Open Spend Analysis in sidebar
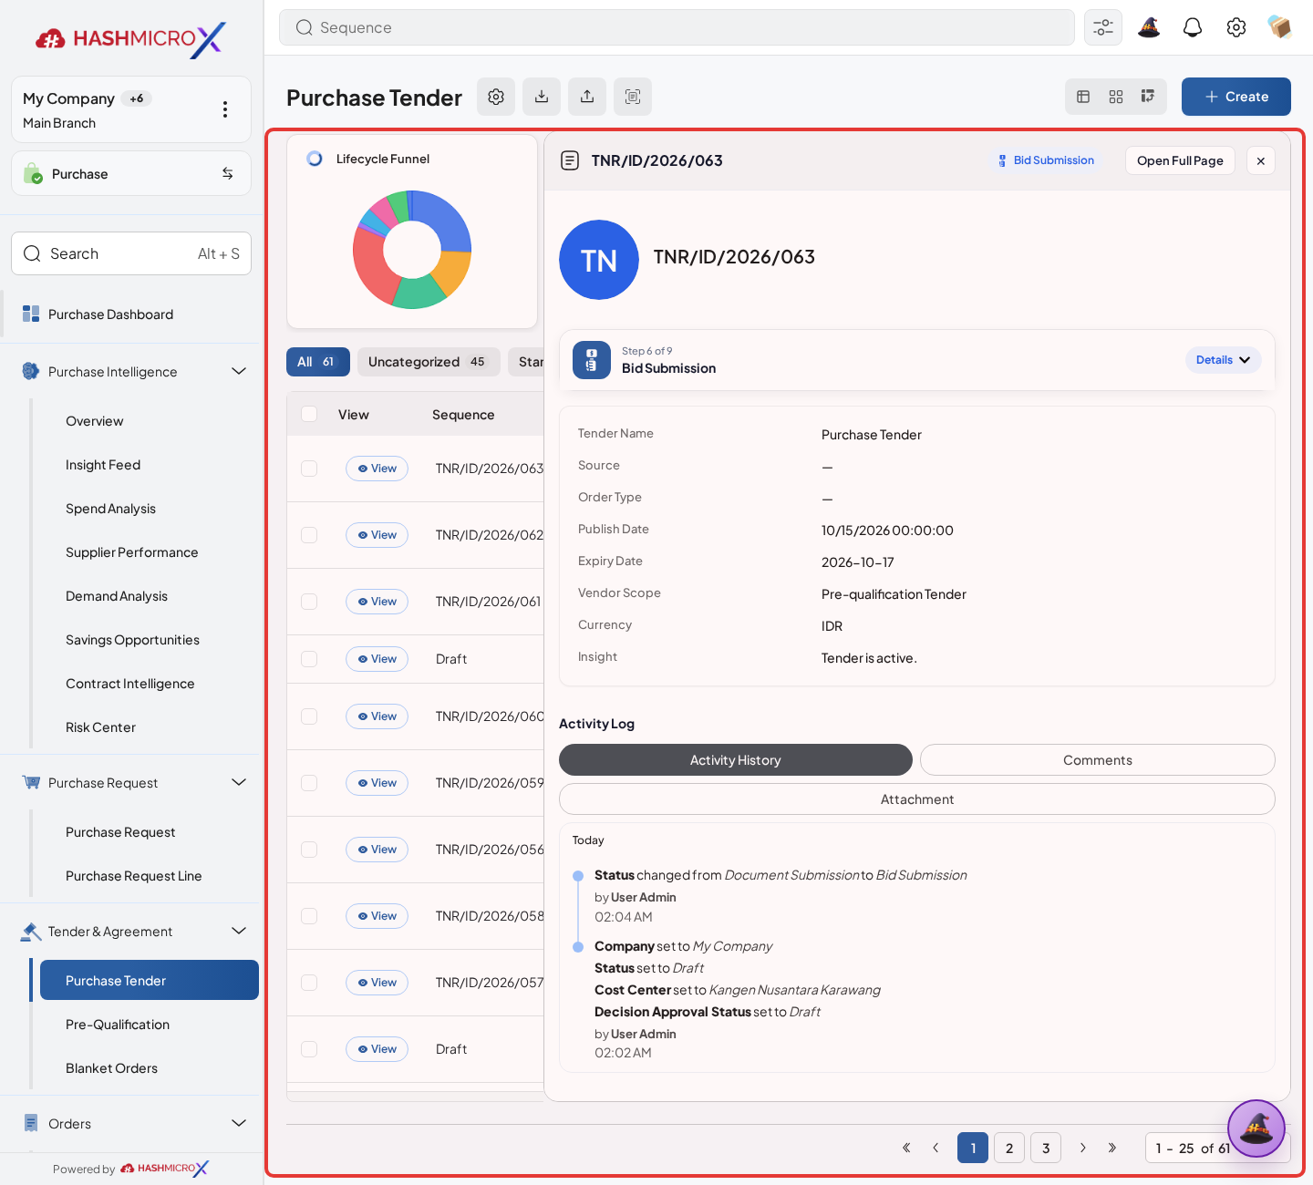 click(110, 509)
